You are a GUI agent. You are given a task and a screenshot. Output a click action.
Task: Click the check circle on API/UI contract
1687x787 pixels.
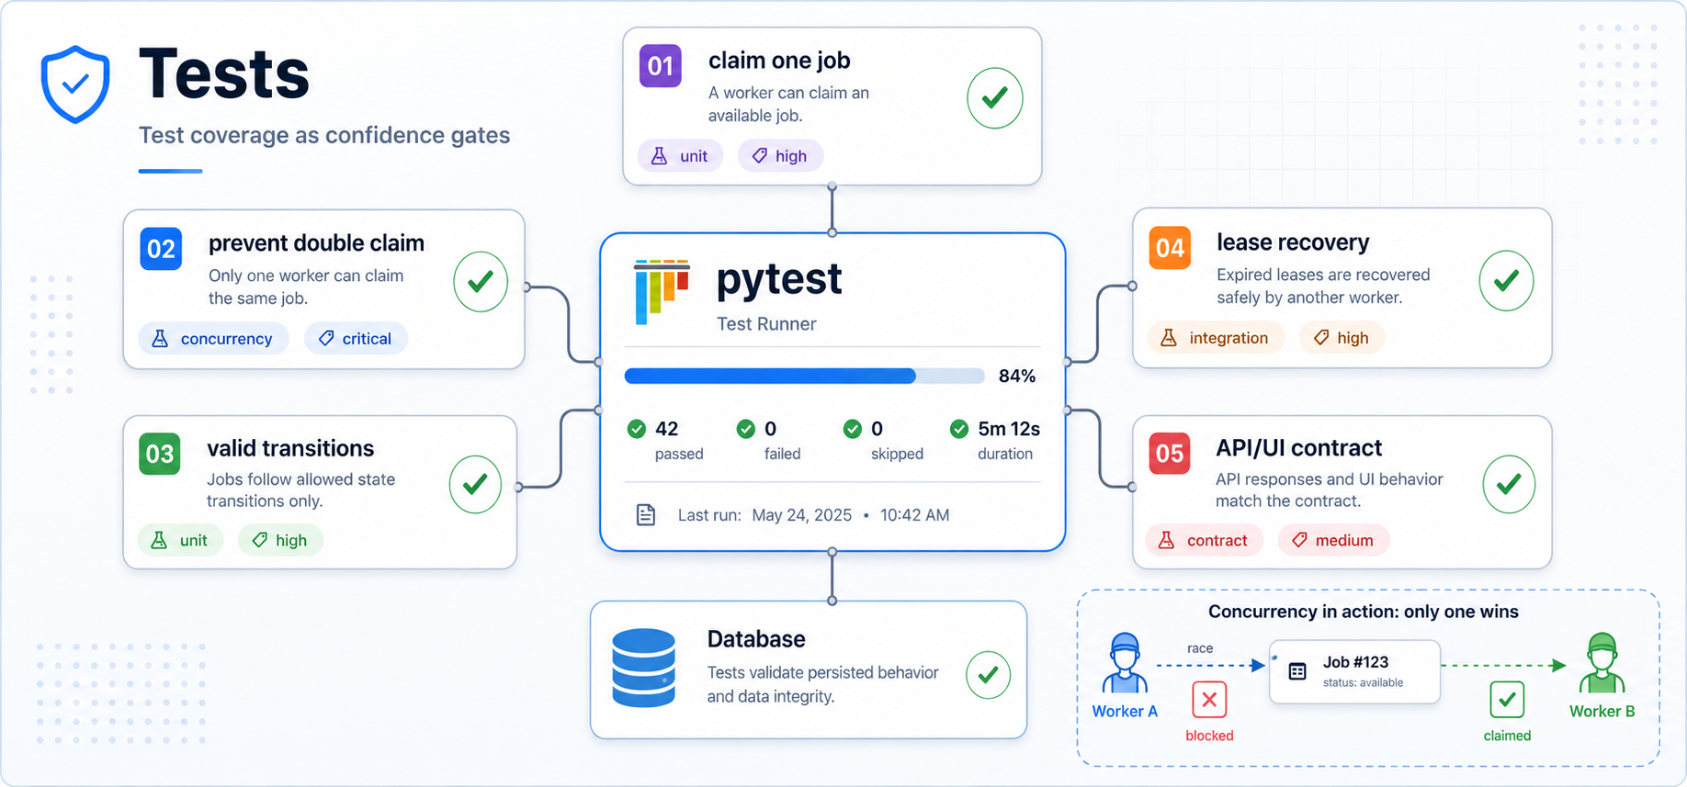click(x=1509, y=484)
